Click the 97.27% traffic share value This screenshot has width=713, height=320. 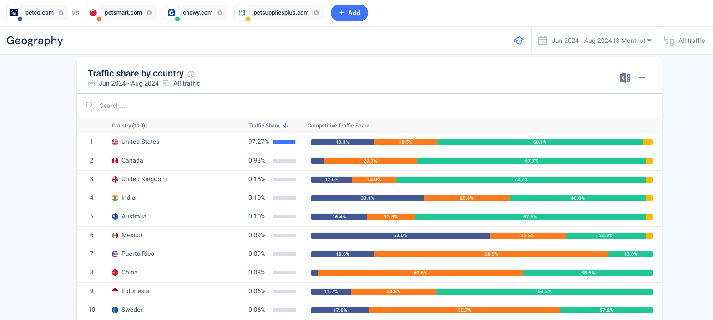point(258,142)
